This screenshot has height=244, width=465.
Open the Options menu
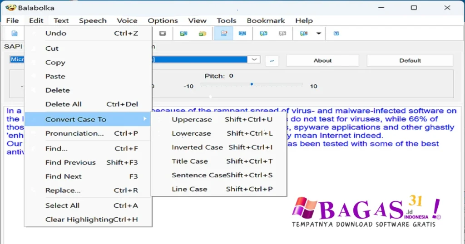coord(163,20)
